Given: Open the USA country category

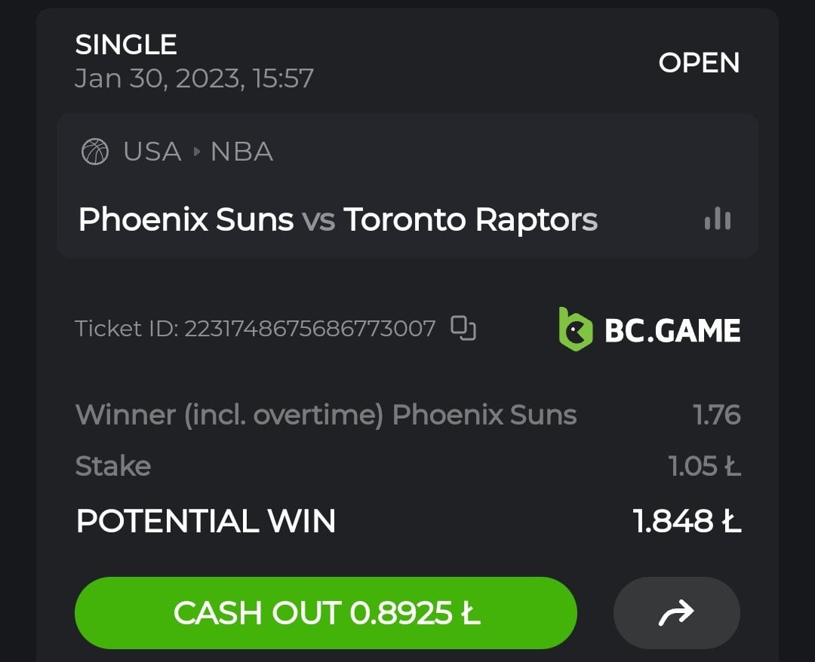Looking at the screenshot, I should (x=152, y=152).
